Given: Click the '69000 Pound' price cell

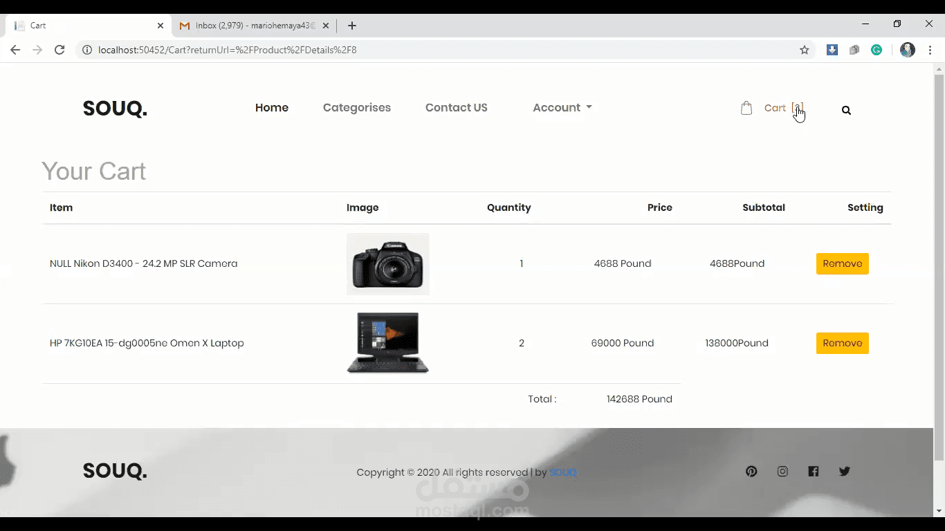Looking at the screenshot, I should (623, 343).
